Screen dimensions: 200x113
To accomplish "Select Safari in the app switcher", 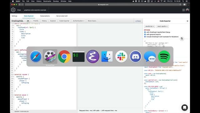I will [x=36, y=56].
